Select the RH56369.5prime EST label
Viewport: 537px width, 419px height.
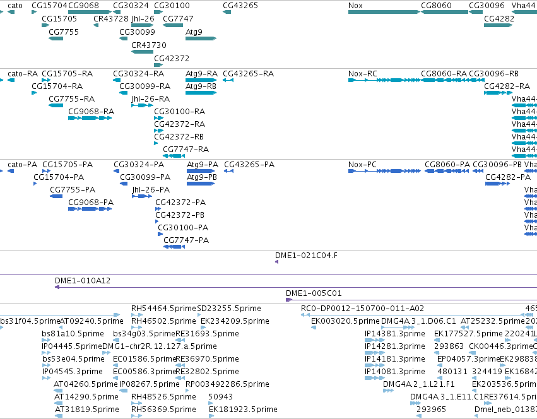point(163,410)
